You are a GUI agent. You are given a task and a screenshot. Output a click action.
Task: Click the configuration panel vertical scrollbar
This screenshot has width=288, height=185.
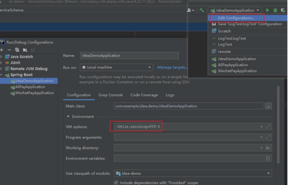[278, 125]
